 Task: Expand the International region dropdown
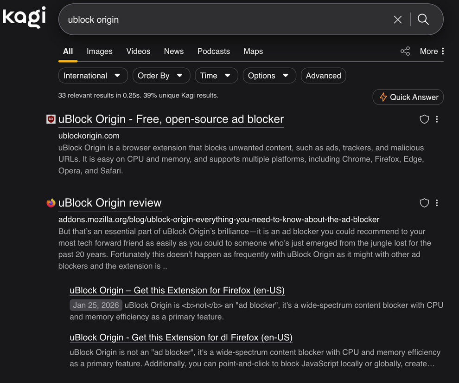(92, 76)
